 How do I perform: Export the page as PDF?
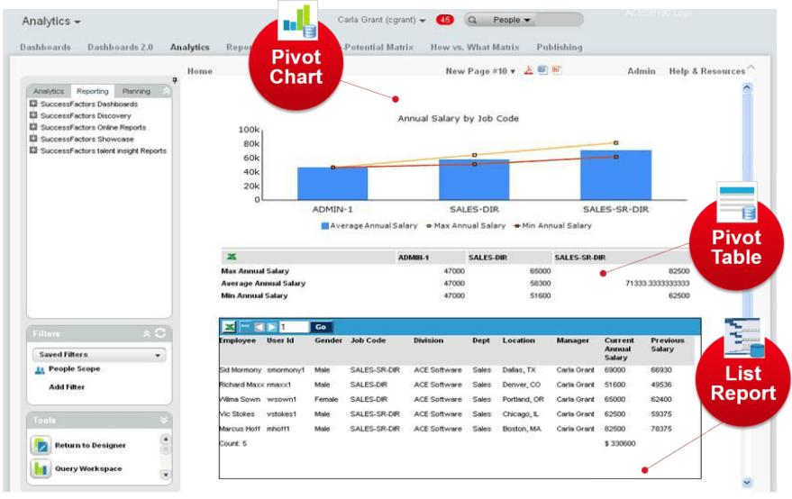point(528,70)
